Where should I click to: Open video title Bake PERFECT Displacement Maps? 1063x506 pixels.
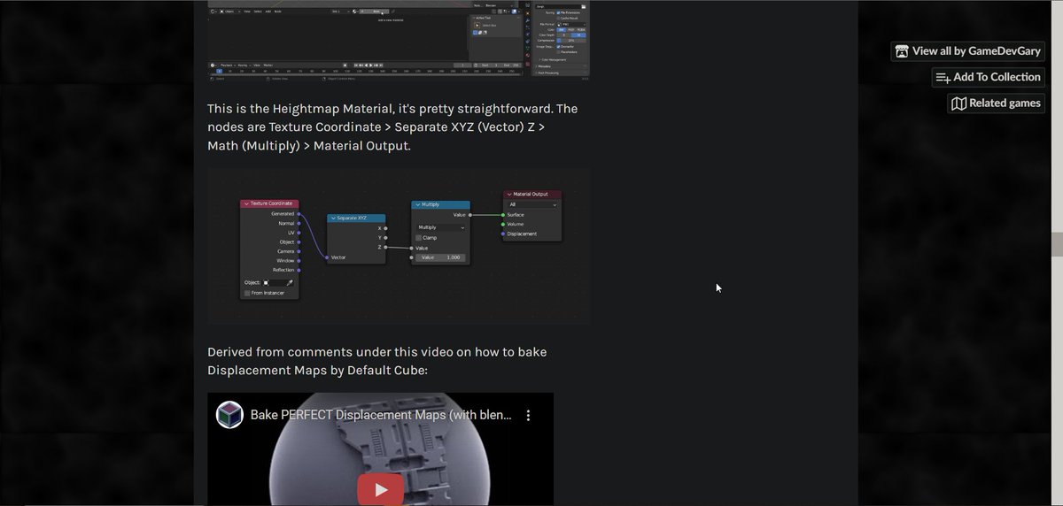381,415
